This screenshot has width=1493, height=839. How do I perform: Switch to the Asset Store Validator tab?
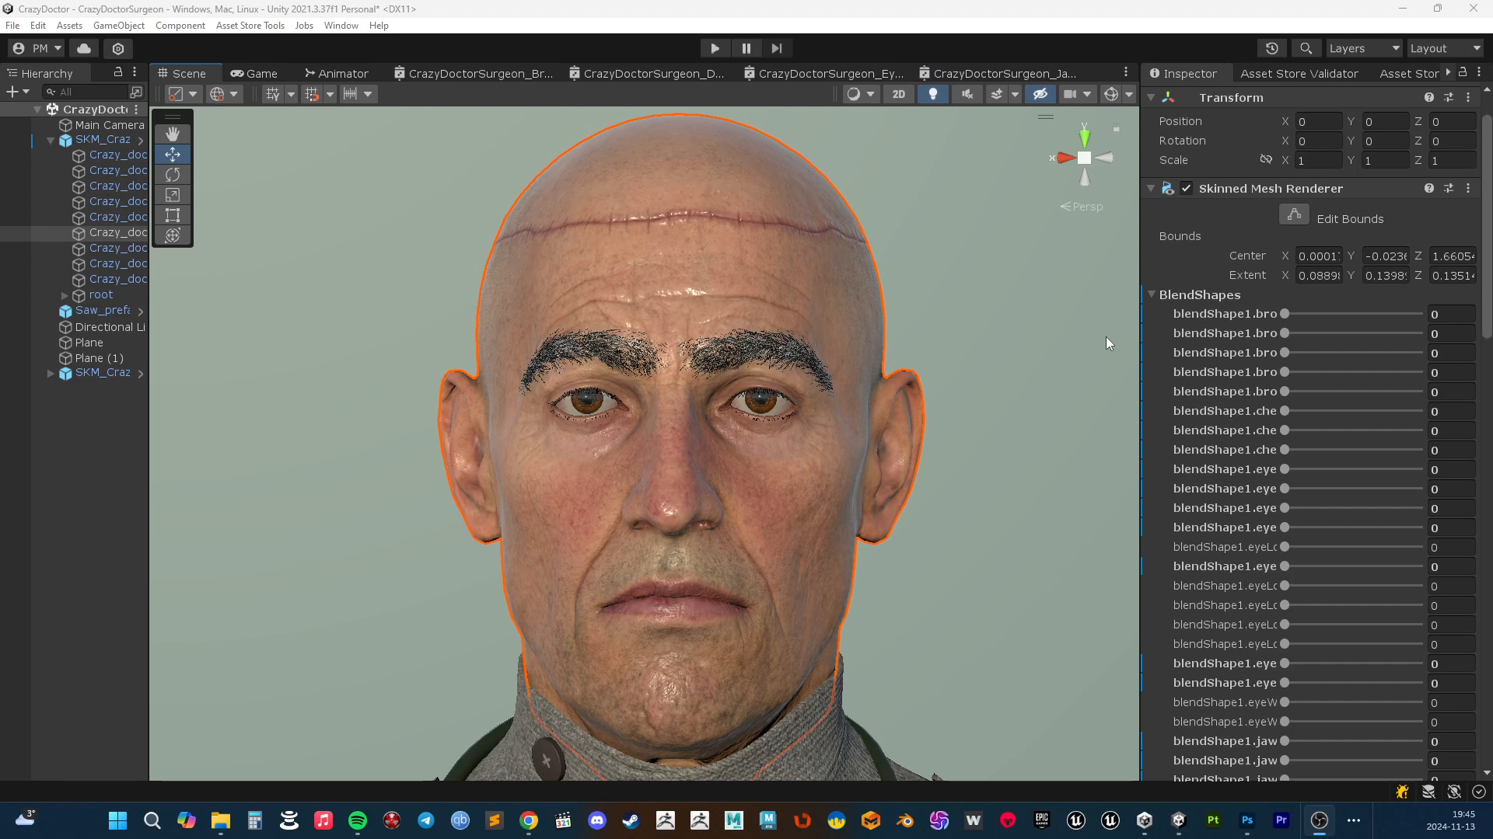1299,73
